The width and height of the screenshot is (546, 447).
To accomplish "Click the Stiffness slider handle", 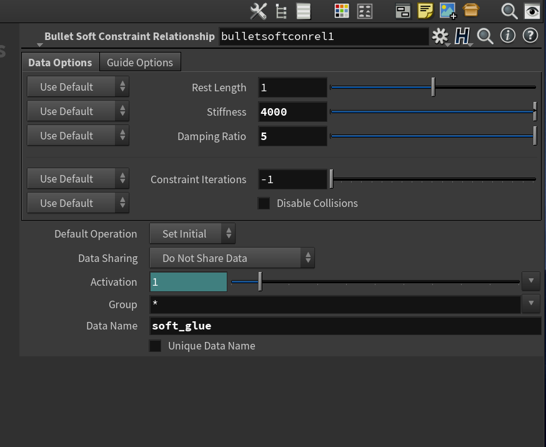I will point(535,111).
